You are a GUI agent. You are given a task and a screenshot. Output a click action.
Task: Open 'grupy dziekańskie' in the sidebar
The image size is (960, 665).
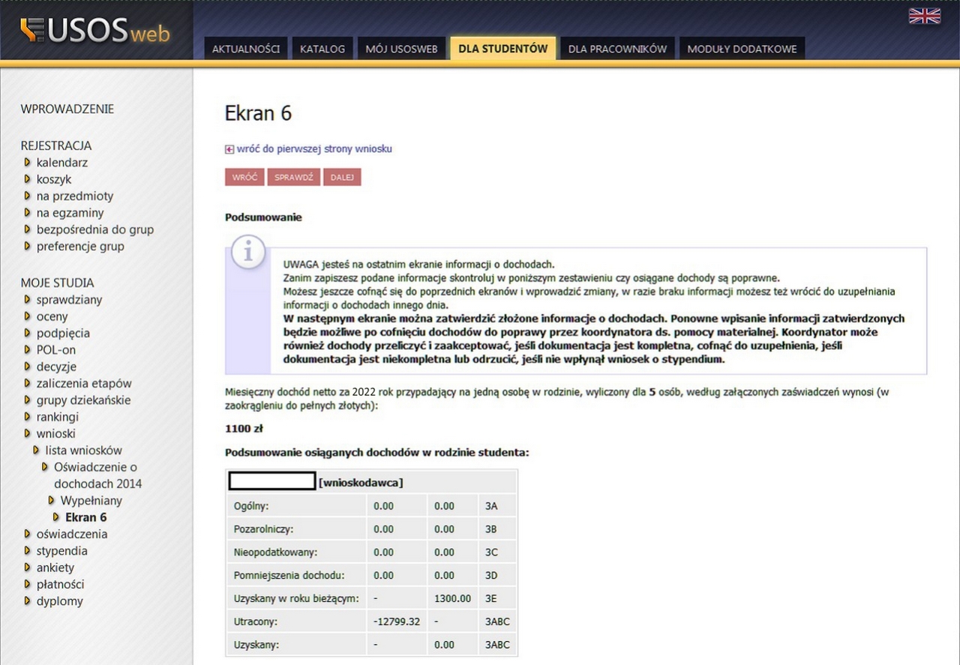[84, 400]
